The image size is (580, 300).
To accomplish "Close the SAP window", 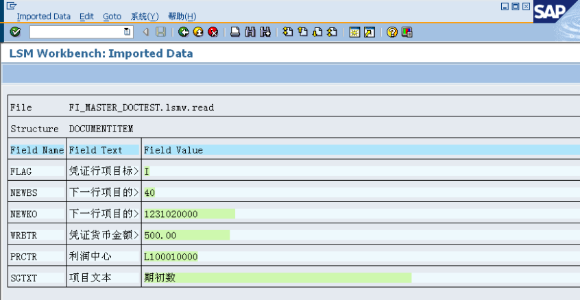I will point(526,6).
